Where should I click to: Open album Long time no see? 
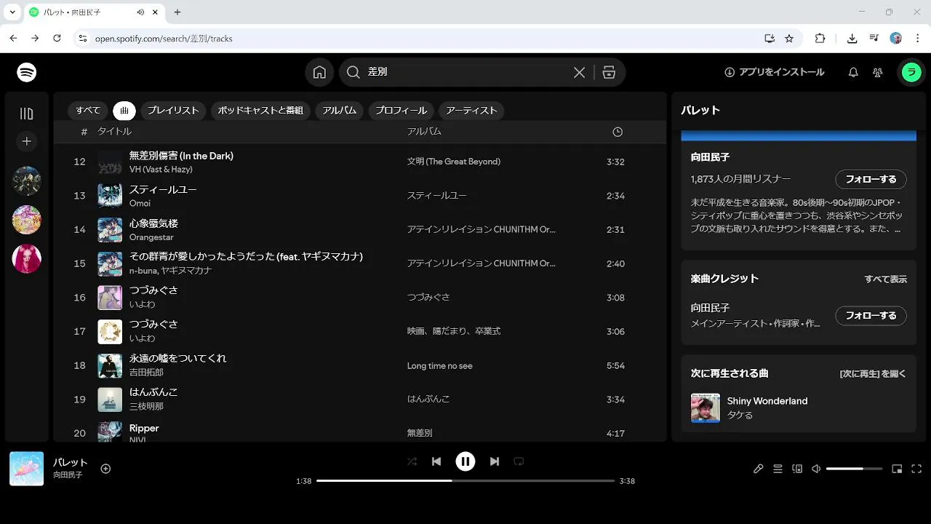point(440,365)
